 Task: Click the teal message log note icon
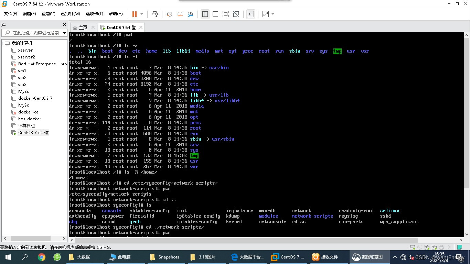coord(459,247)
